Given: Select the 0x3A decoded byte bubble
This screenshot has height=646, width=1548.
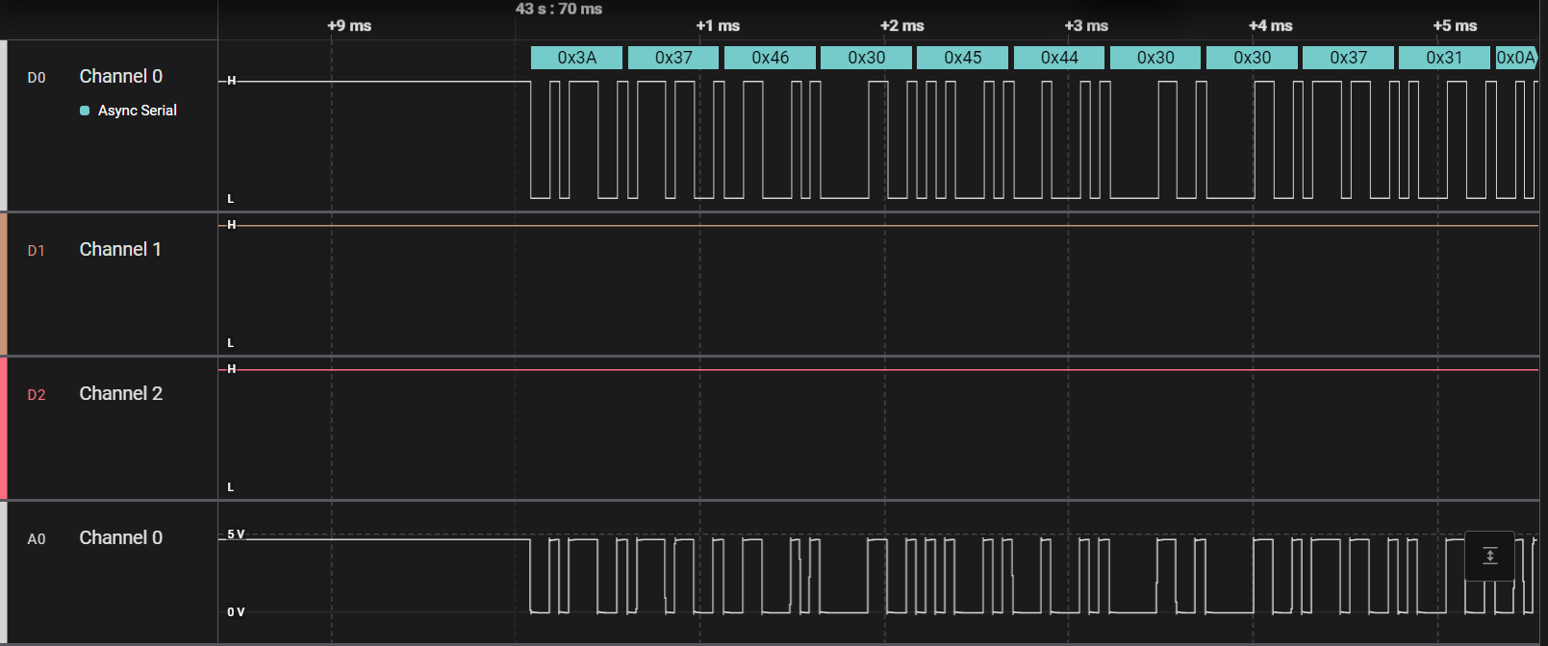Looking at the screenshot, I should tap(576, 58).
